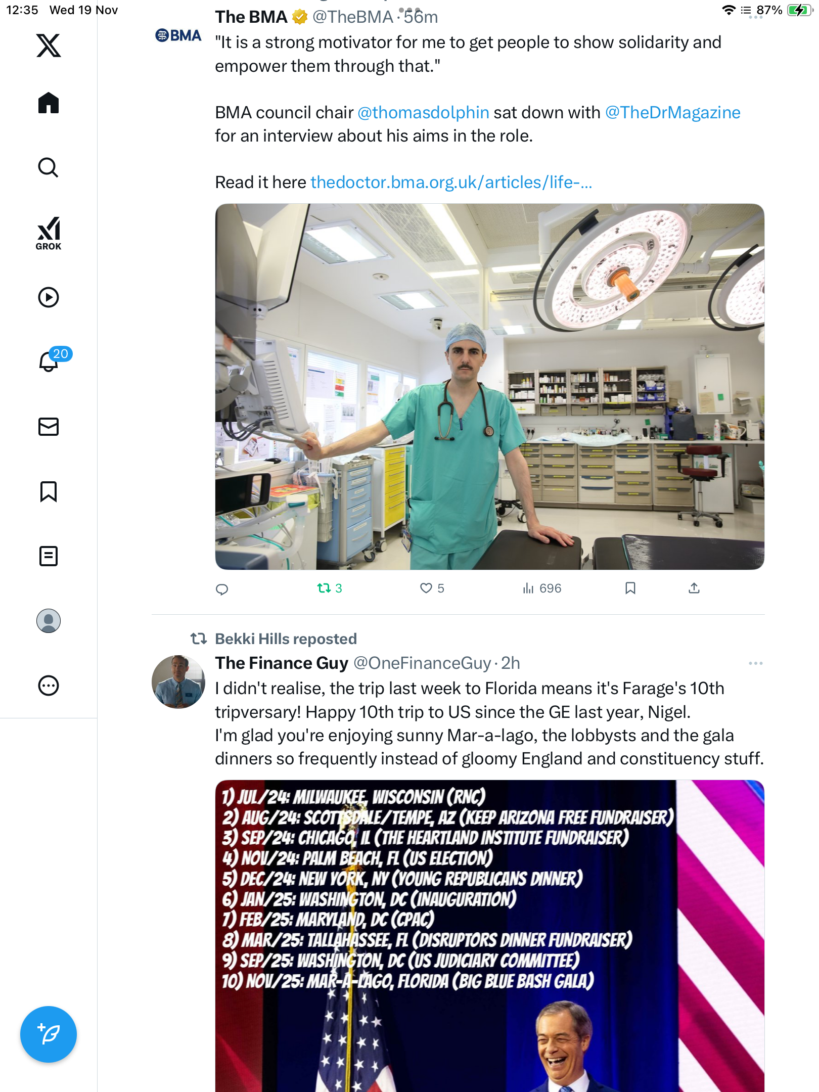Tap the compose new post button
Viewport: 819px width, 1092px height.
[49, 1034]
